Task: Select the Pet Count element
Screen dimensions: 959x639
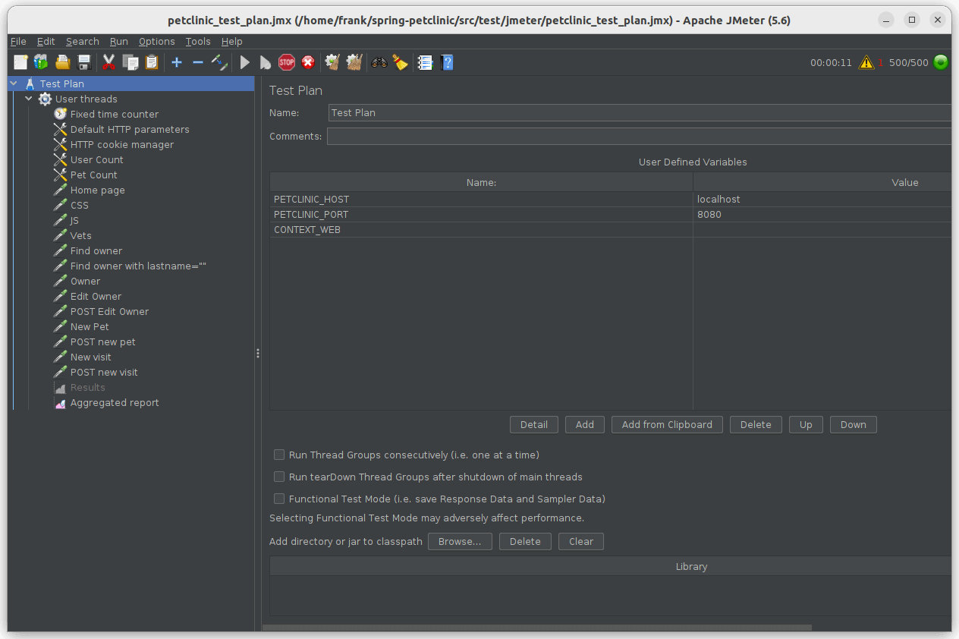Action: tap(93, 175)
